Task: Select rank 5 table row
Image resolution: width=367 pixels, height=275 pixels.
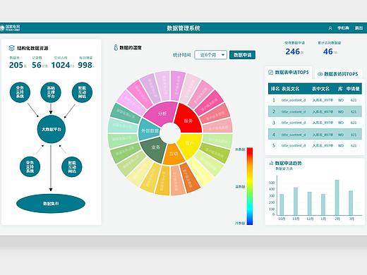Action: point(315,146)
